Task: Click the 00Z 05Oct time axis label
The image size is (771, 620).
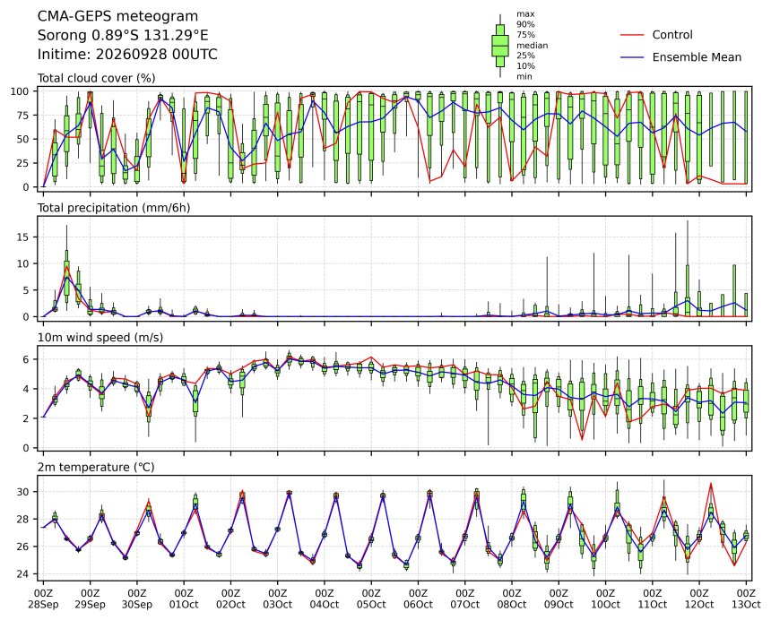Action: [371, 598]
